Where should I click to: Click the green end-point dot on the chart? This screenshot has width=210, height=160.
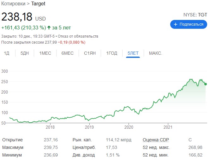(206, 84)
